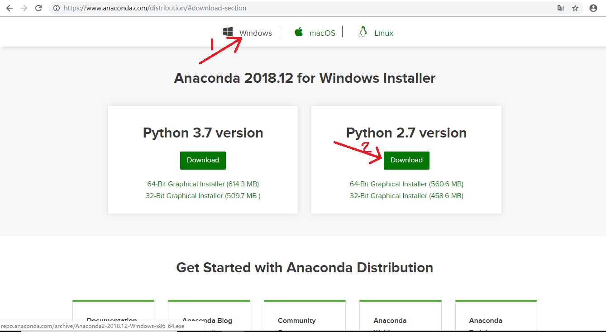Viewport: 606px width, 332px height.
Task: Download the Python 3.7 version
Action: 203,160
